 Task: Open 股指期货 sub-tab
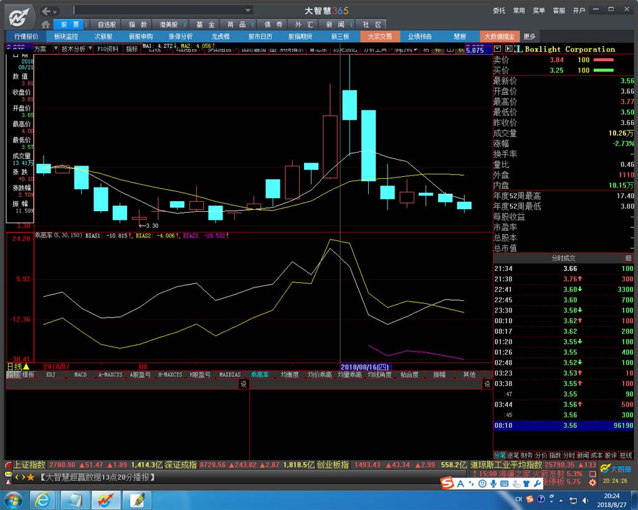coord(300,37)
